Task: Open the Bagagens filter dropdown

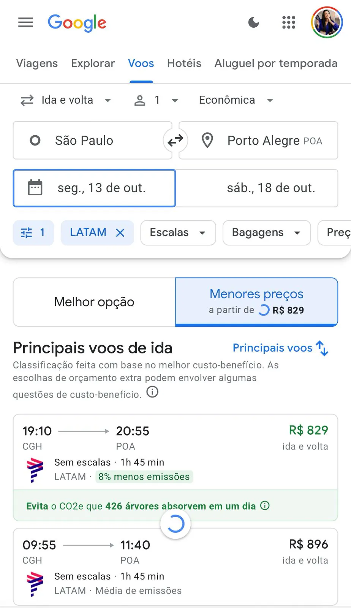Action: (x=267, y=233)
